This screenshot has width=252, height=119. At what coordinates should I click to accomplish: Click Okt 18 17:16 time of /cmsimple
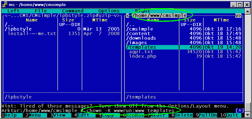(223, 29)
